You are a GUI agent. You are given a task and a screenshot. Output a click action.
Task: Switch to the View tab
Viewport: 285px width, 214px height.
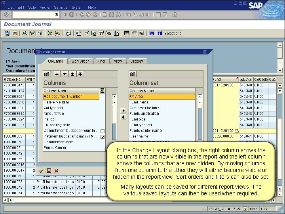[x=118, y=61]
